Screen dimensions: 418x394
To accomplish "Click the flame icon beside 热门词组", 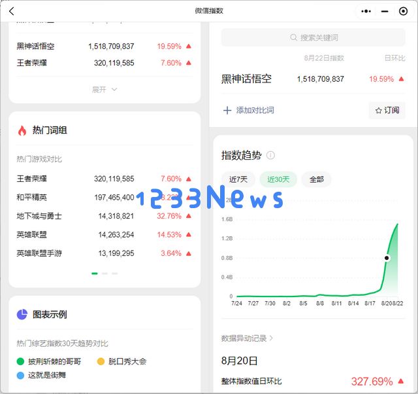I will coord(22,131).
